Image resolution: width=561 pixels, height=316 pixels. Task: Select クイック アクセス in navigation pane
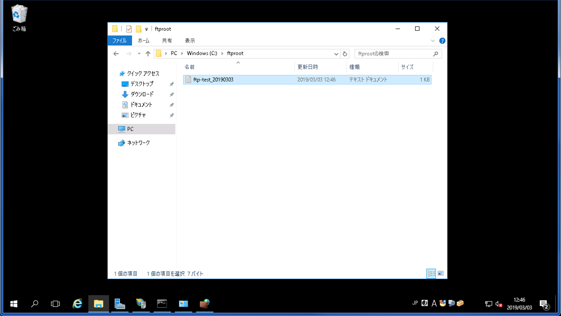(x=143, y=74)
